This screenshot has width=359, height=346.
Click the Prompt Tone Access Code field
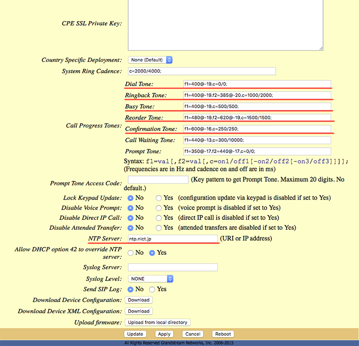pyautogui.click(x=158, y=180)
